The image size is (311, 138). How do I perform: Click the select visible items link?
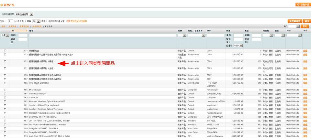24,26
